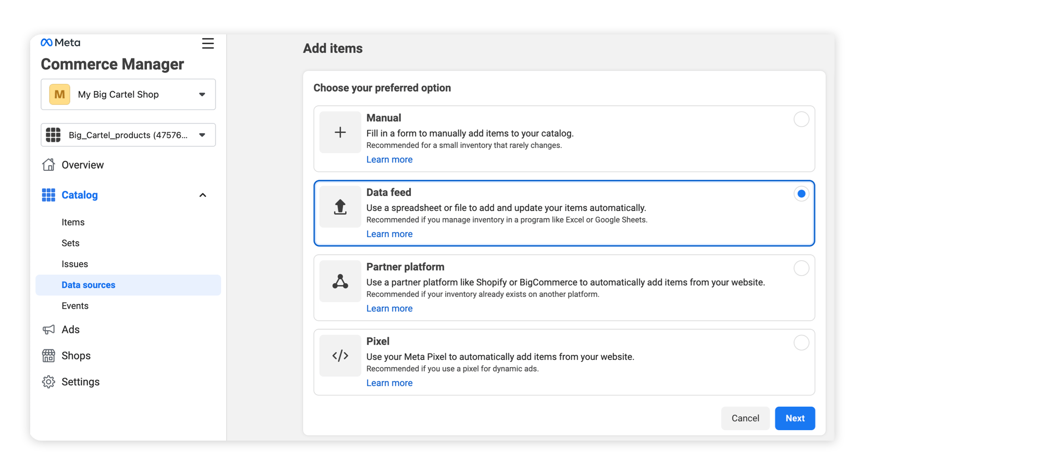The width and height of the screenshot is (1043, 475).
Task: Click Learn more under Manual
Action: click(389, 159)
